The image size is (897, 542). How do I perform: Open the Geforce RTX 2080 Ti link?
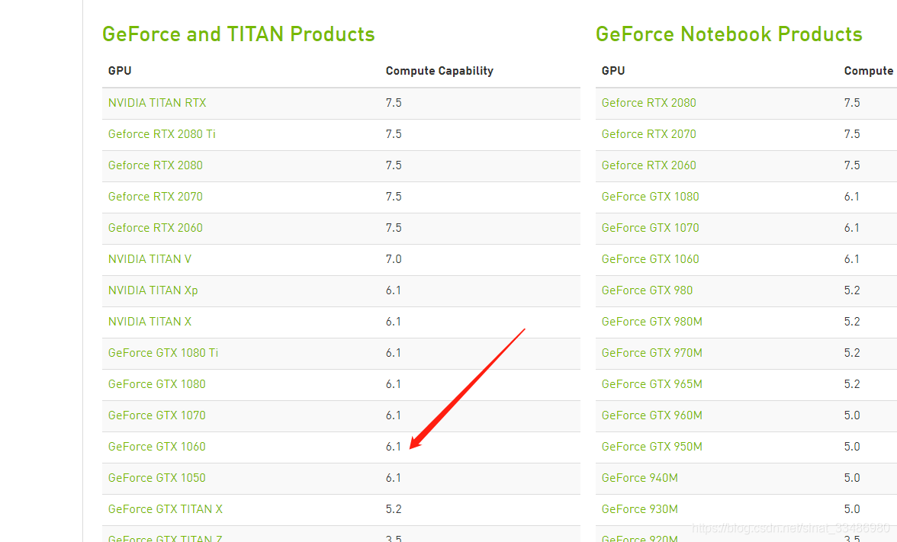(162, 134)
